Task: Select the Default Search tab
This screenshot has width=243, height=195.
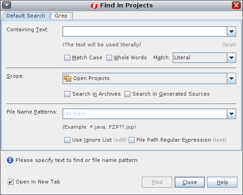Action: pos(26,16)
